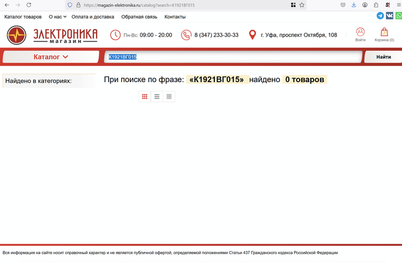Open tracking protection shield icon
Viewport: 402px width, 262px height.
click(x=69, y=5)
